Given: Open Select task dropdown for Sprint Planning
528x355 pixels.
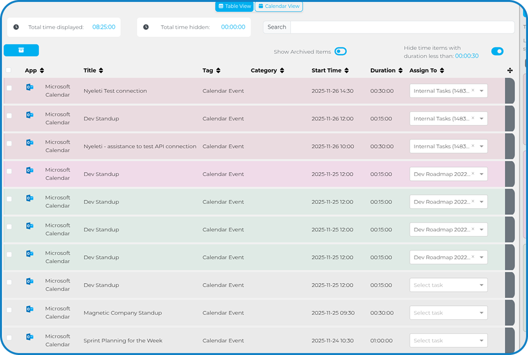Looking at the screenshot, I should coord(449,341).
